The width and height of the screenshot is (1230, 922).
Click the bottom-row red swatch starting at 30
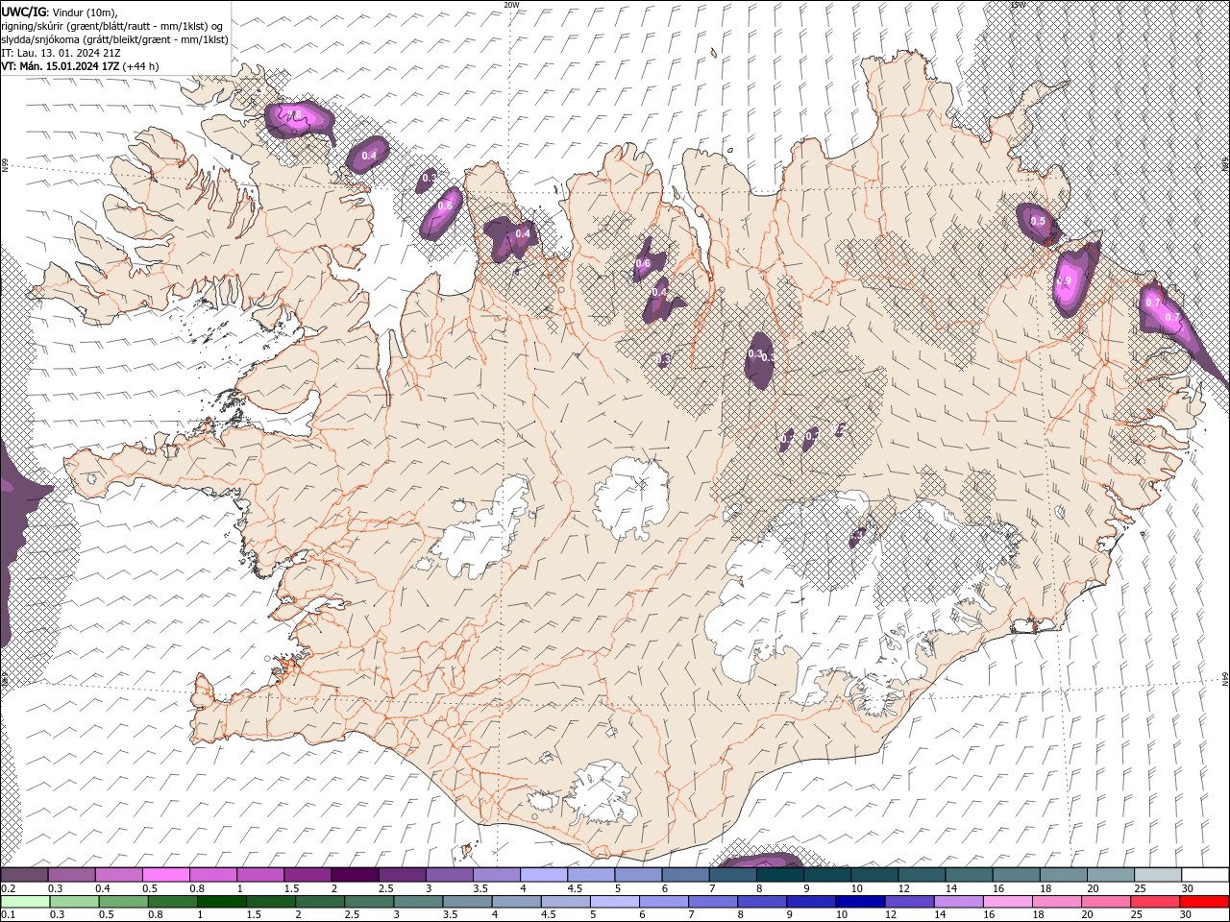[1205, 902]
